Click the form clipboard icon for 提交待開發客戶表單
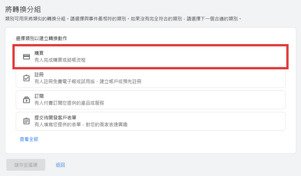The width and height of the screenshot is (301, 176). (26, 121)
